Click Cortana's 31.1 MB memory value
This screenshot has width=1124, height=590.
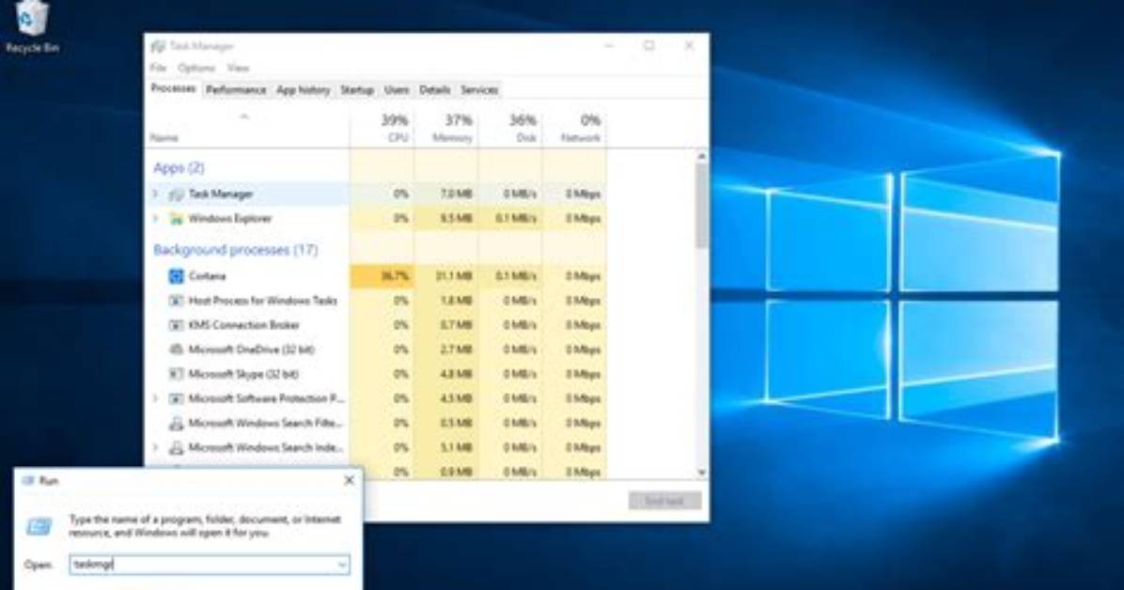[455, 276]
